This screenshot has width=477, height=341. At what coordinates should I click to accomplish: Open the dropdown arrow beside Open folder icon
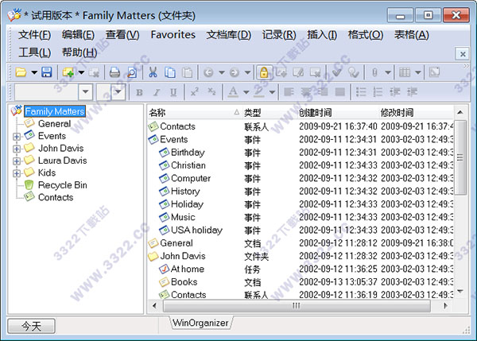click(34, 72)
